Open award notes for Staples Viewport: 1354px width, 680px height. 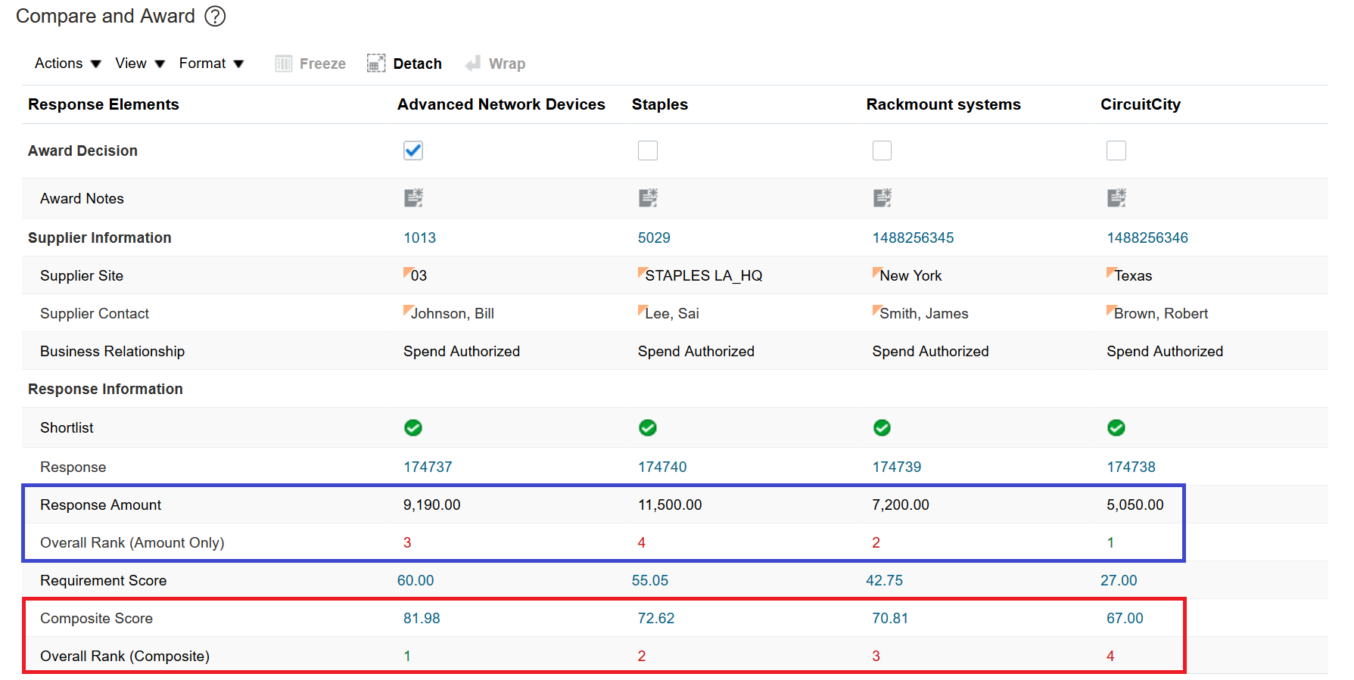(x=648, y=198)
